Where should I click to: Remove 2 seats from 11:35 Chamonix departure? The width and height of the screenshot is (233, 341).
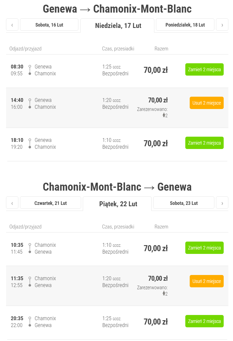(x=206, y=281)
